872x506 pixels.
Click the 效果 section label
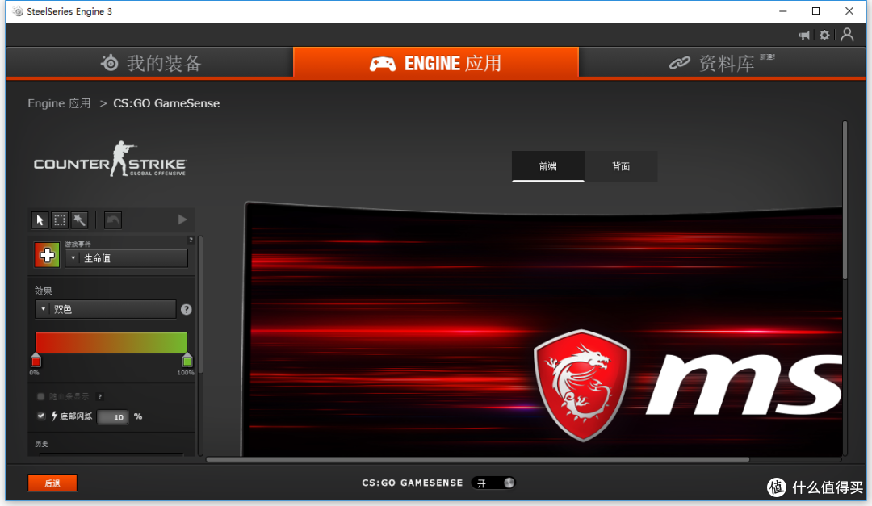click(x=43, y=291)
